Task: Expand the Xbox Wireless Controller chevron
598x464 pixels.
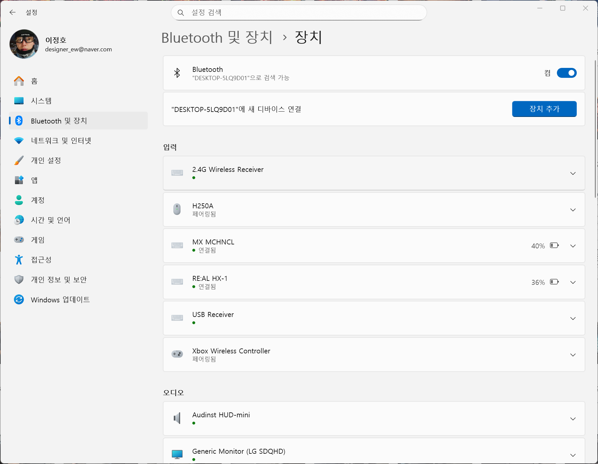Action: pyautogui.click(x=573, y=355)
